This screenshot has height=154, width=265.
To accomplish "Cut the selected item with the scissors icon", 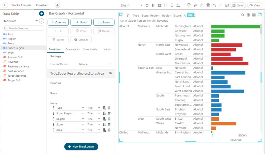I will click(x=196, y=5).
